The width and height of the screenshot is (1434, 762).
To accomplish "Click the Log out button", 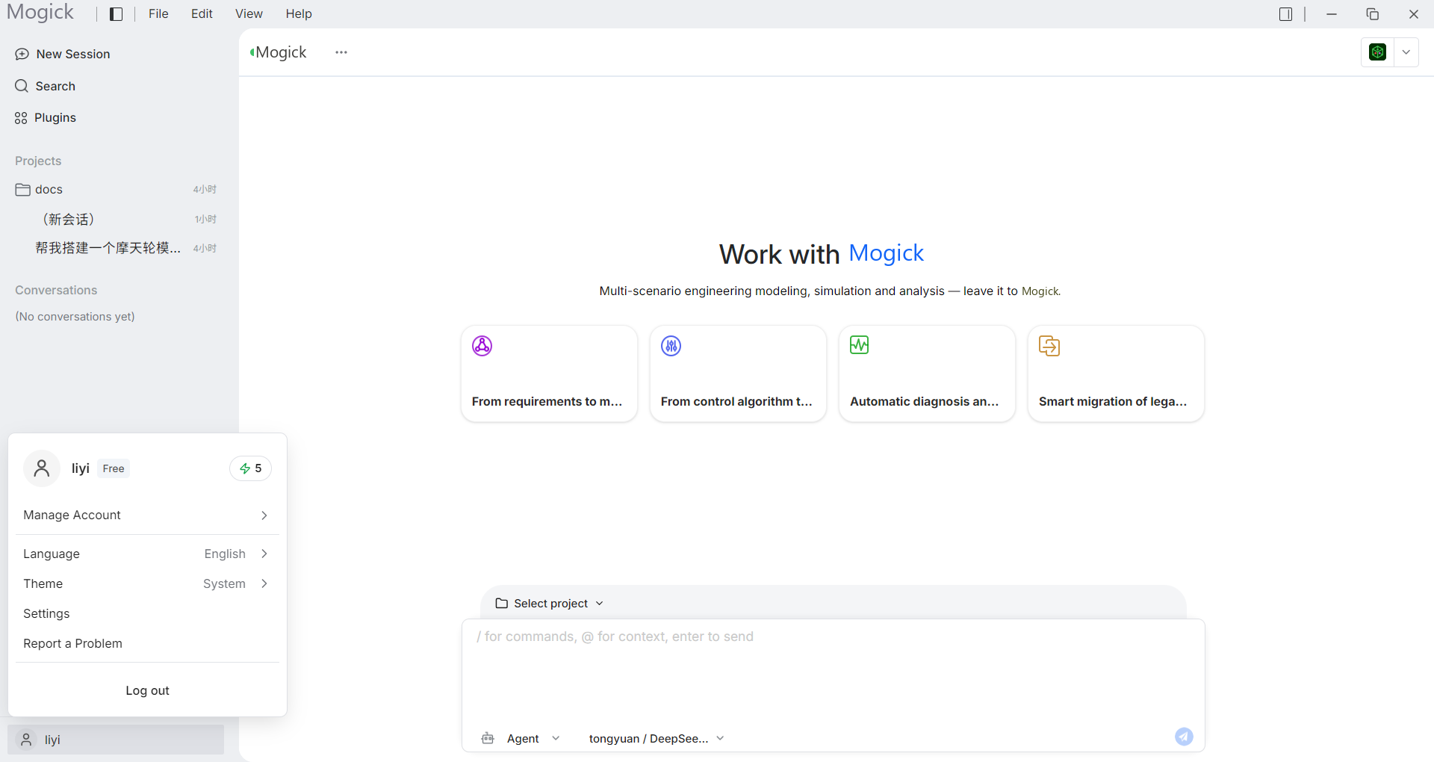I will pos(147,690).
